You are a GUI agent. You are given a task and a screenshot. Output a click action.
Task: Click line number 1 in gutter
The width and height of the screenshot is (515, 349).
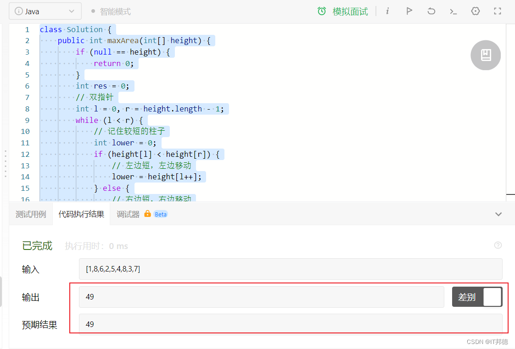(x=27, y=29)
